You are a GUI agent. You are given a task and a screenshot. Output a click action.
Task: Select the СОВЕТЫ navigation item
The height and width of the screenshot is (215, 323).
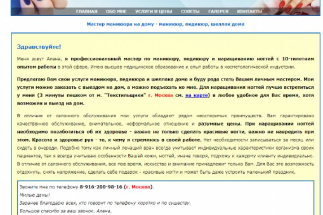(190, 12)
